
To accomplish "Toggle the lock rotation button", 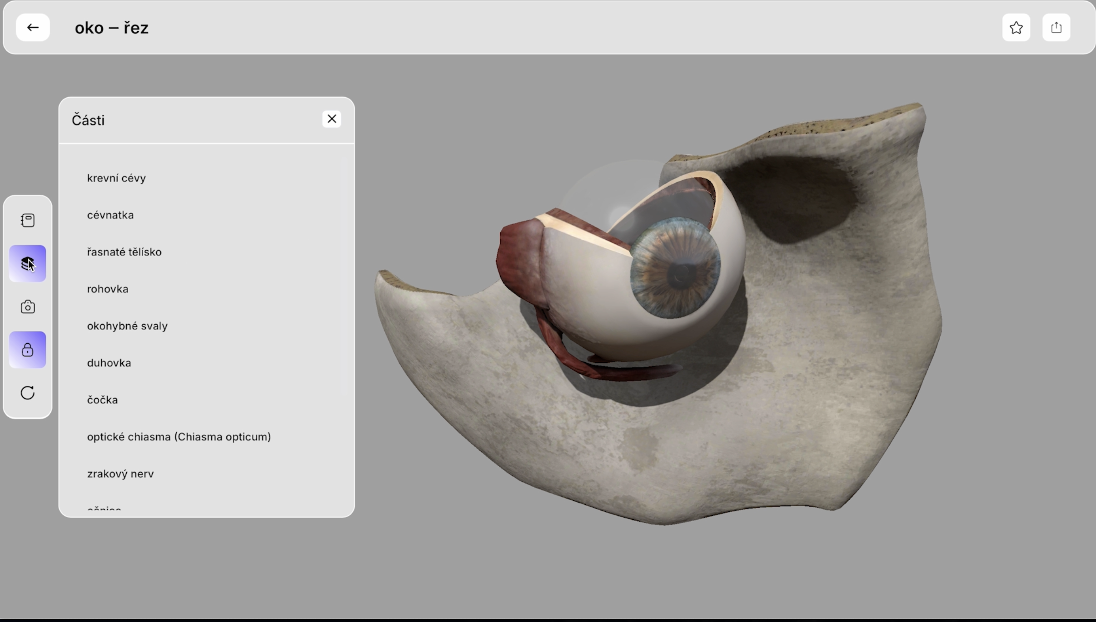I will (28, 350).
